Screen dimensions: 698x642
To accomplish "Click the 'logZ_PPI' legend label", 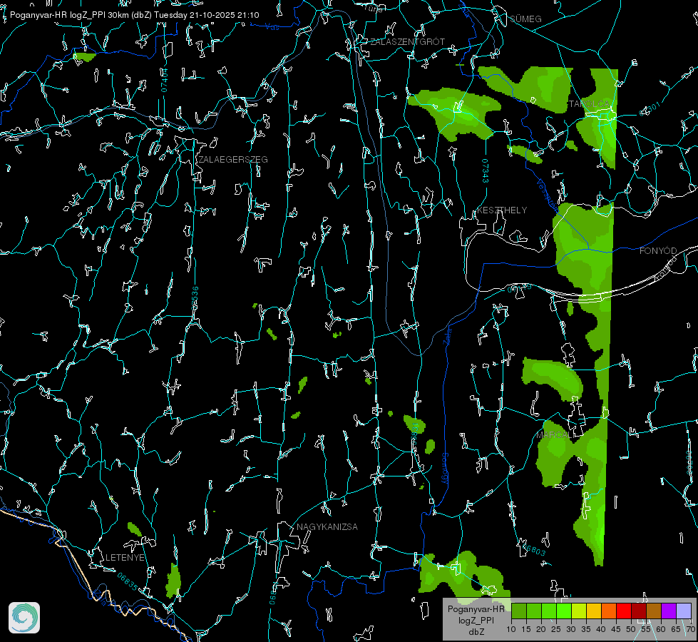I will click(476, 620).
